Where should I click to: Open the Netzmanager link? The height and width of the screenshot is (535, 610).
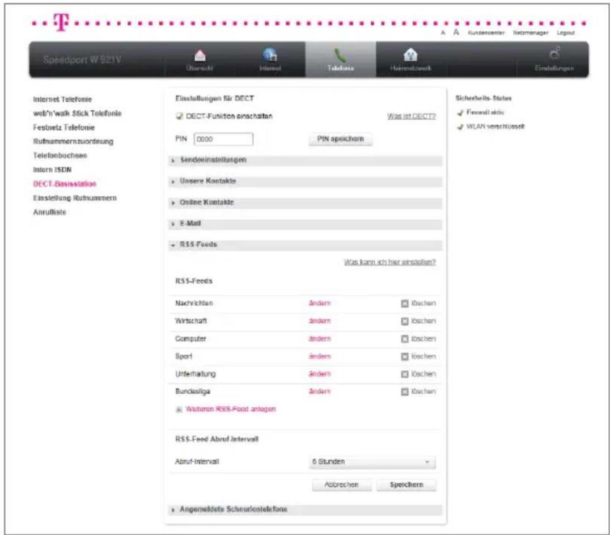coord(531,33)
